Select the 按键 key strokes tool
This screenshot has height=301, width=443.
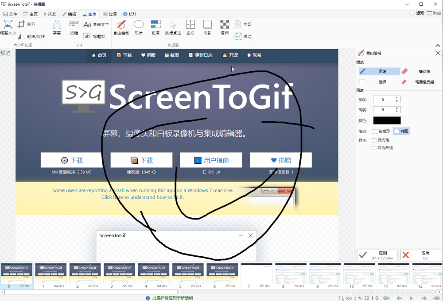point(74,28)
